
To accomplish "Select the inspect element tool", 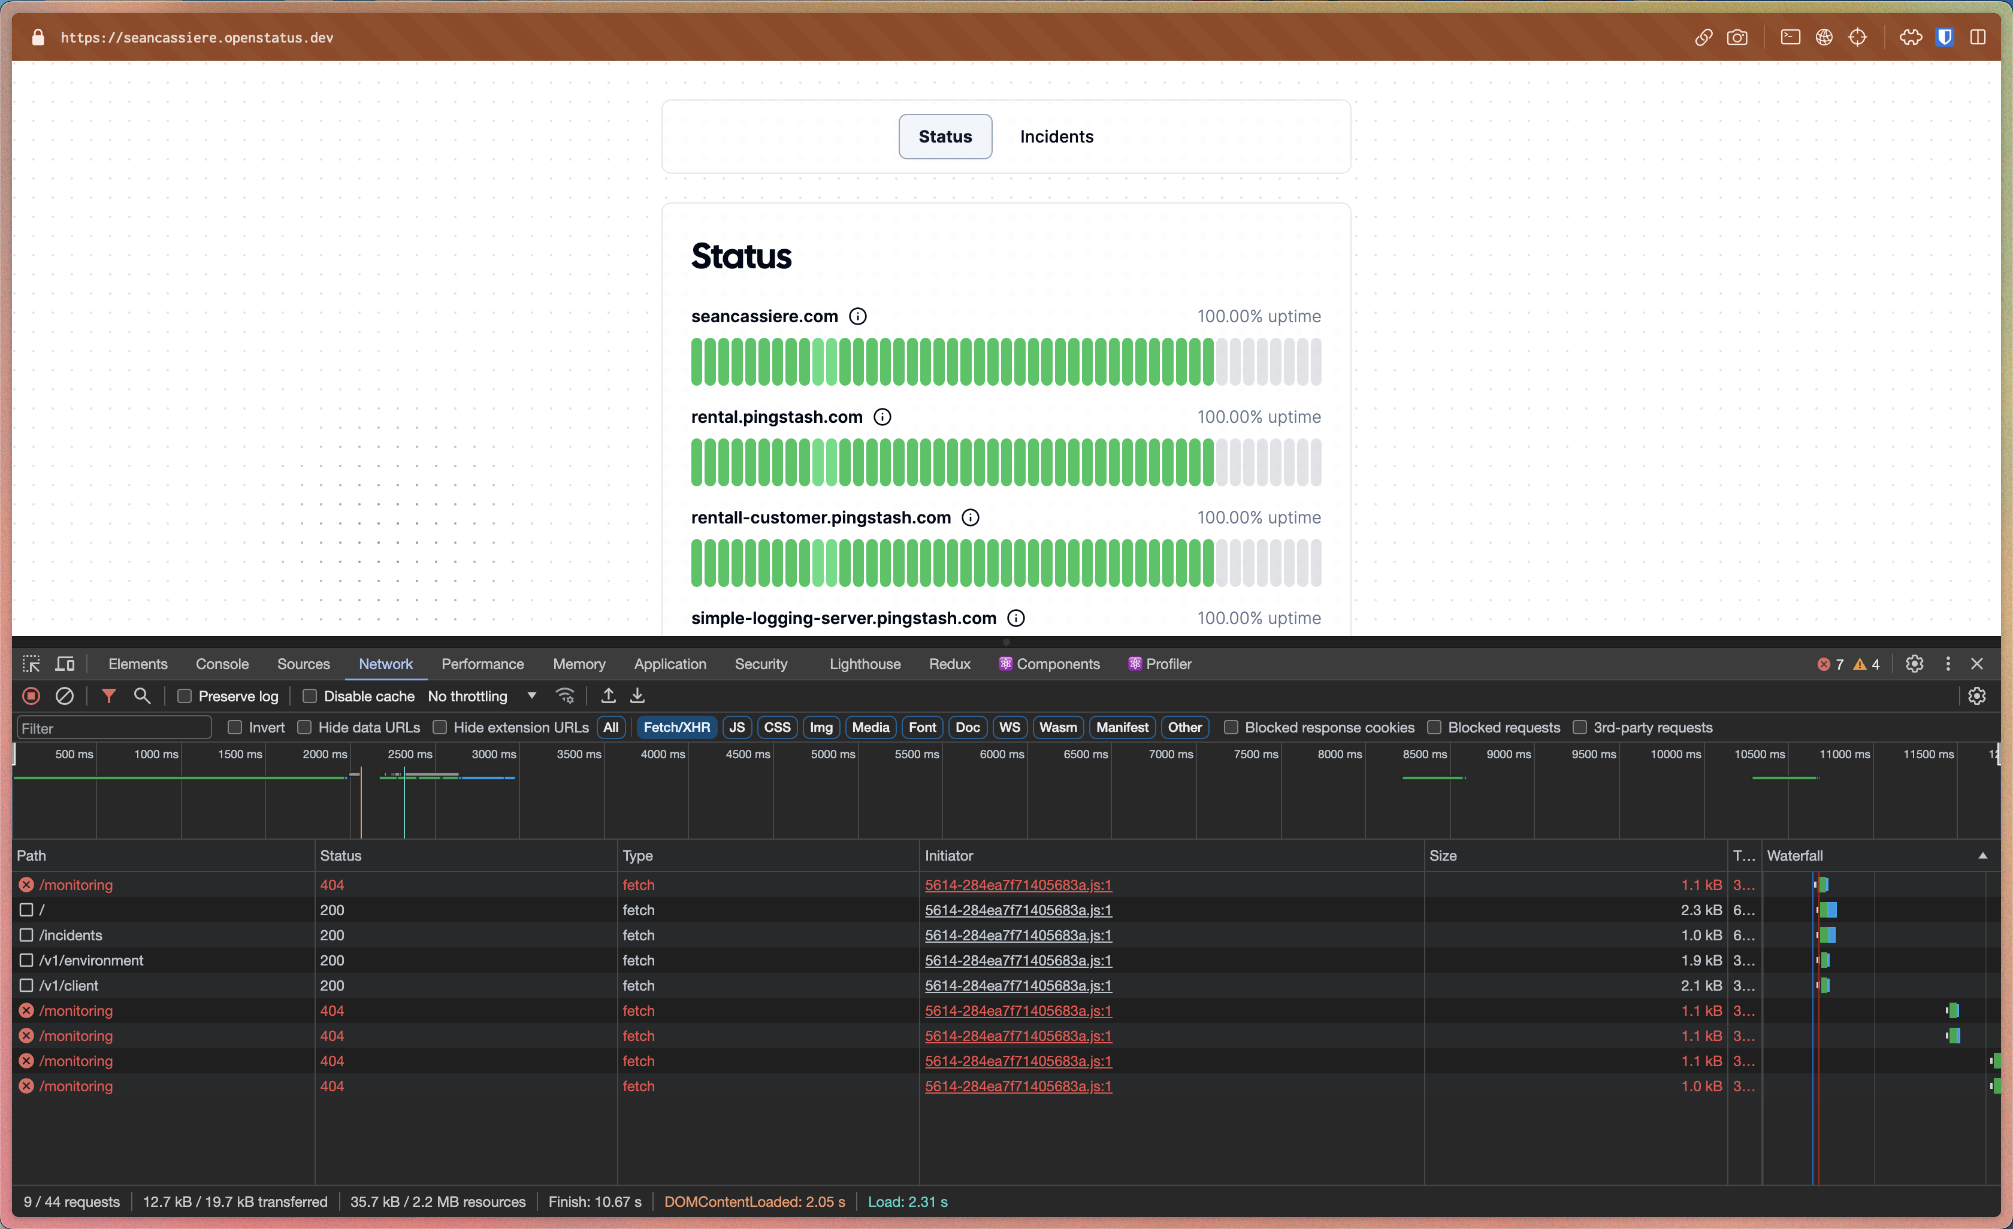I will pos(31,664).
